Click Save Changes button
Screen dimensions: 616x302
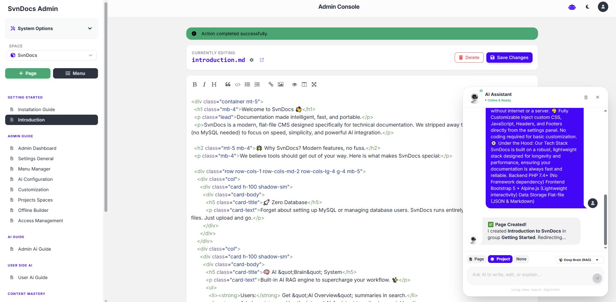509,57
